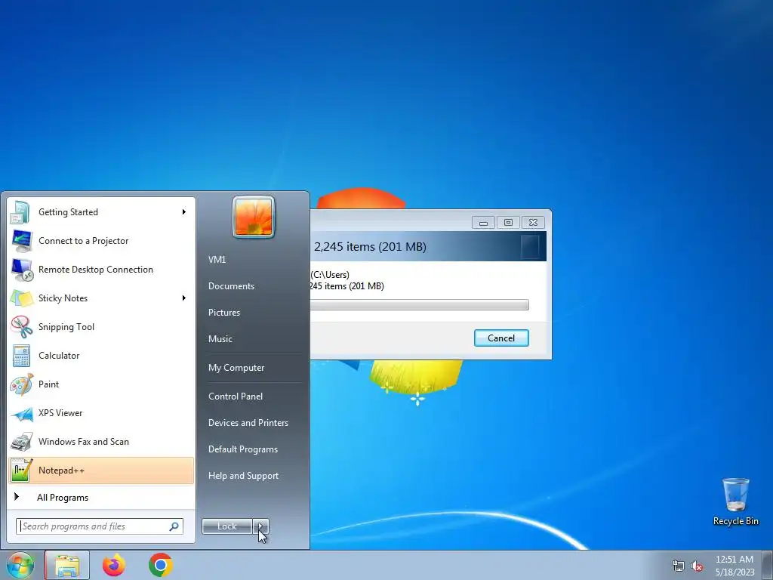Open the XPS Viewer icon
Screen dimensions: 773x580
pos(21,413)
